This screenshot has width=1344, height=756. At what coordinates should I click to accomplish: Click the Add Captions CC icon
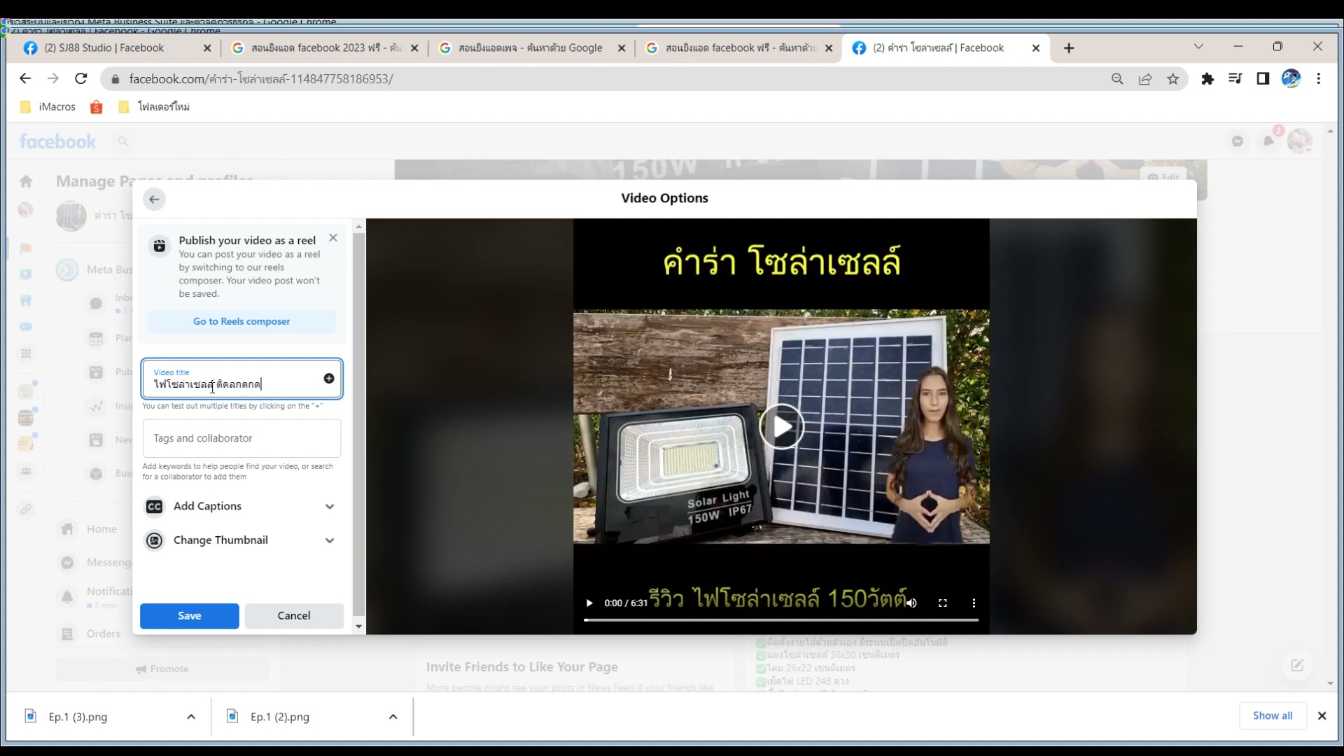[x=155, y=506]
